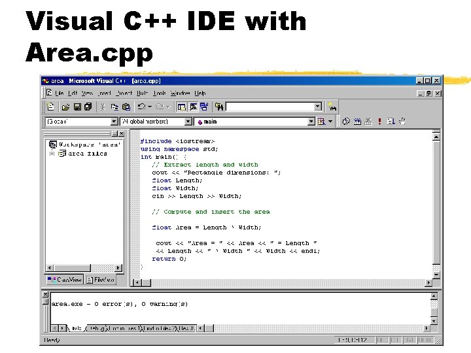Switch to the ClassView tab
The height and width of the screenshot is (353, 471).
[x=65, y=280]
